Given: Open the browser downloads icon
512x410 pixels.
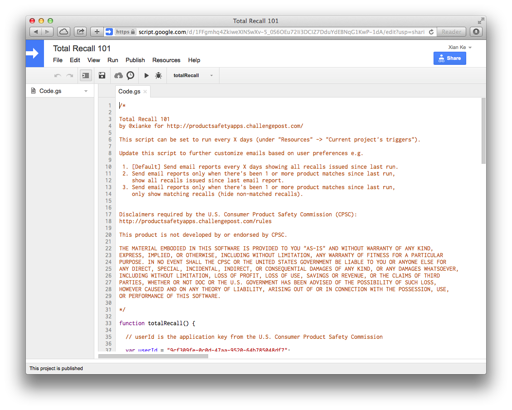Looking at the screenshot, I should tap(476, 32).
